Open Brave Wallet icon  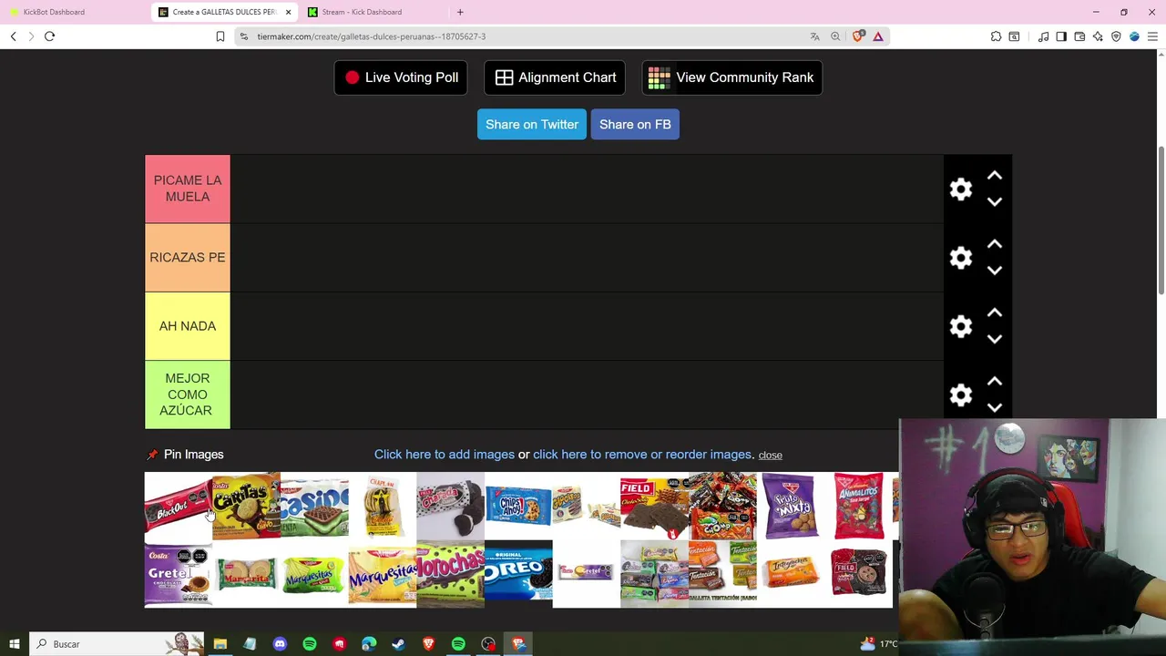[x=1079, y=36]
